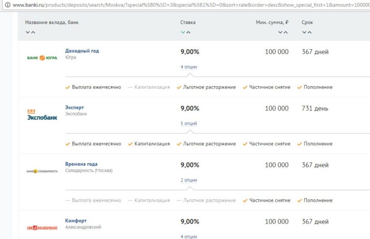Click the Экспобанк logo
This screenshot has height=239, width=370.
(x=42, y=114)
